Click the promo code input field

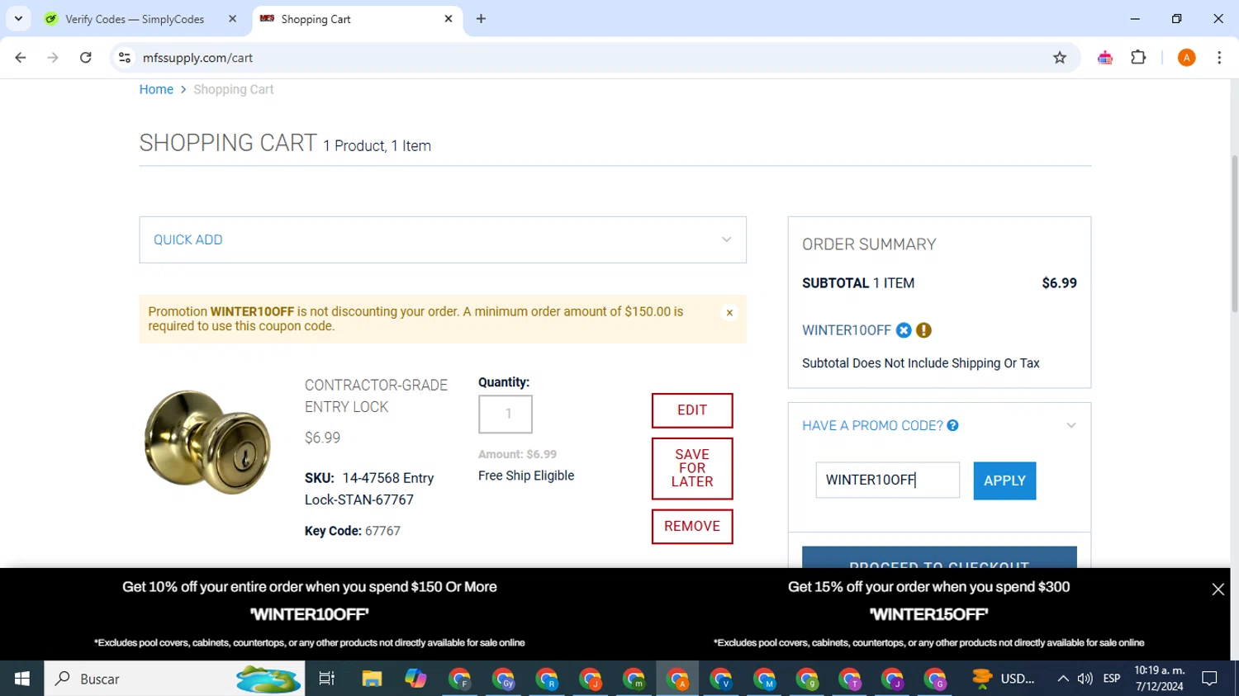tap(888, 481)
